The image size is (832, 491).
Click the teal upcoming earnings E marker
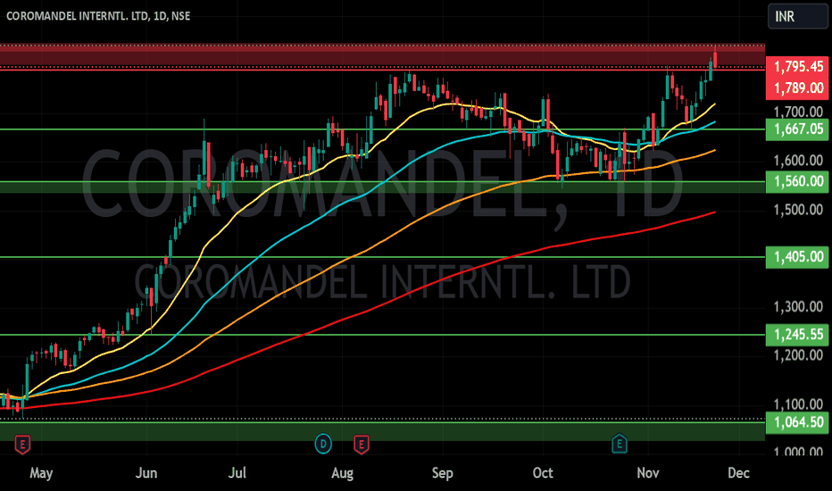coord(620,443)
